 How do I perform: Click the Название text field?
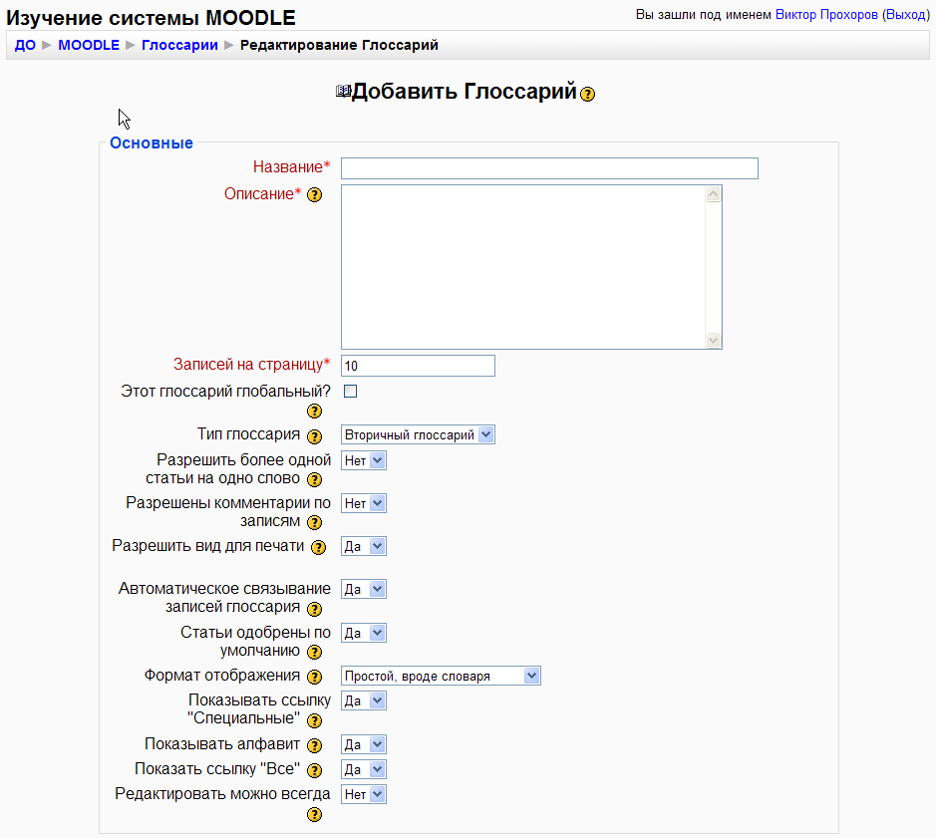pyautogui.click(x=549, y=168)
